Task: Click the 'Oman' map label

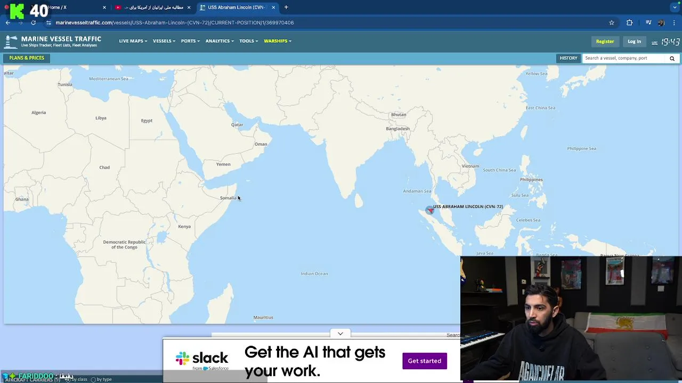Action: click(x=261, y=144)
